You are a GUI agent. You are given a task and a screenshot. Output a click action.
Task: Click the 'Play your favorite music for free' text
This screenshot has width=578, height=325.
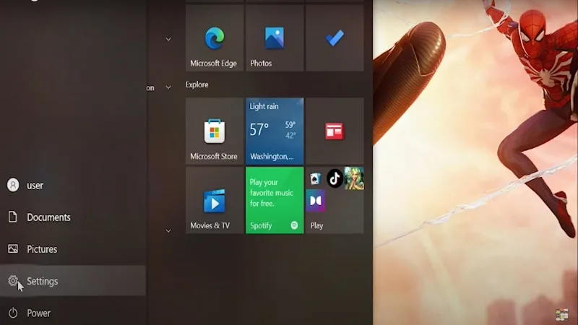point(272,193)
